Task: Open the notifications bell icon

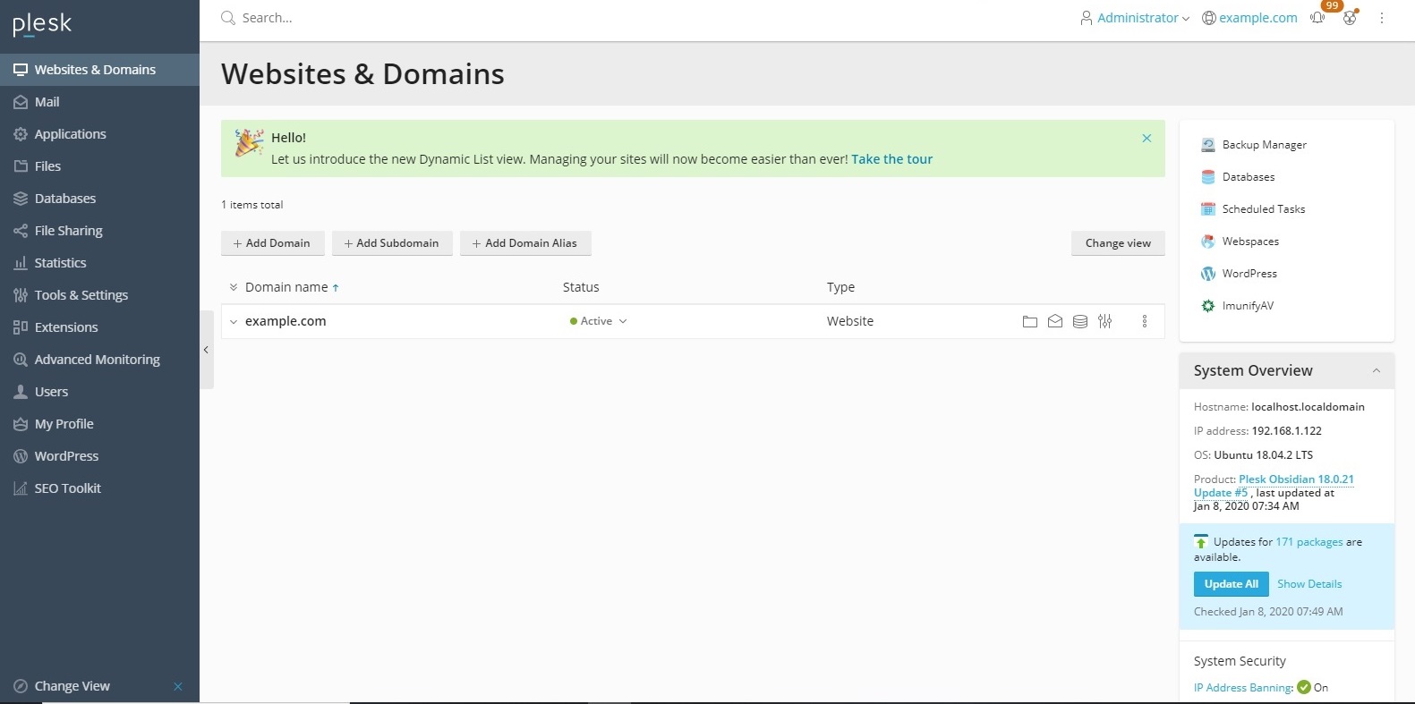Action: click(1317, 18)
